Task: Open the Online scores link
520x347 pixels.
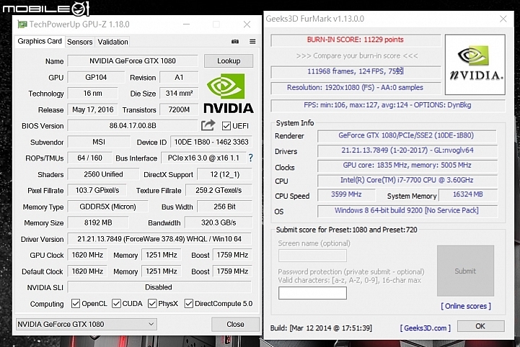Action: [466, 306]
